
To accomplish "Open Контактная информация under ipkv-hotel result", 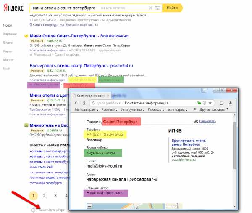I will pos(47,80).
